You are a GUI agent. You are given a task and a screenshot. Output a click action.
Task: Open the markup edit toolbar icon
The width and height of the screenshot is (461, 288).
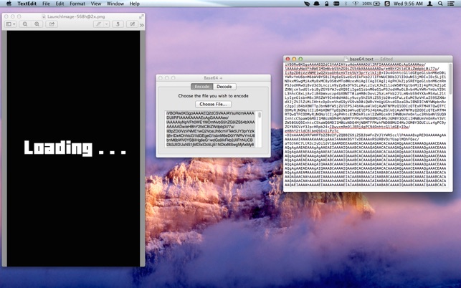(132, 24)
